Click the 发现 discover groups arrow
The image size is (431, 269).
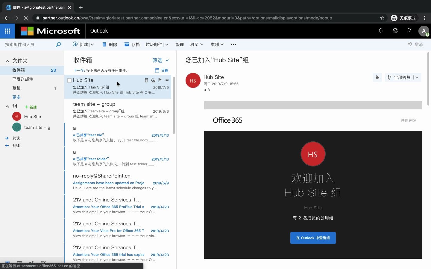pyautogui.click(x=7, y=138)
